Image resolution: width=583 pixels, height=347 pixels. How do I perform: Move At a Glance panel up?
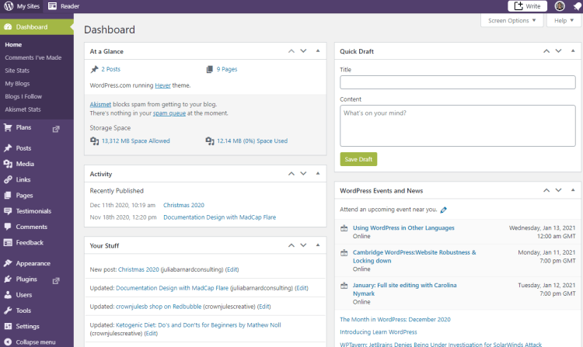291,51
